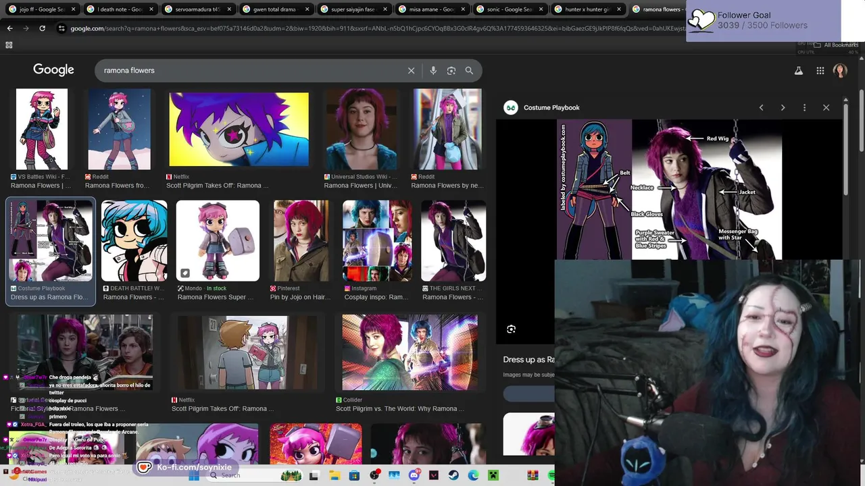Search inside preview image with Lens icon

511,329
